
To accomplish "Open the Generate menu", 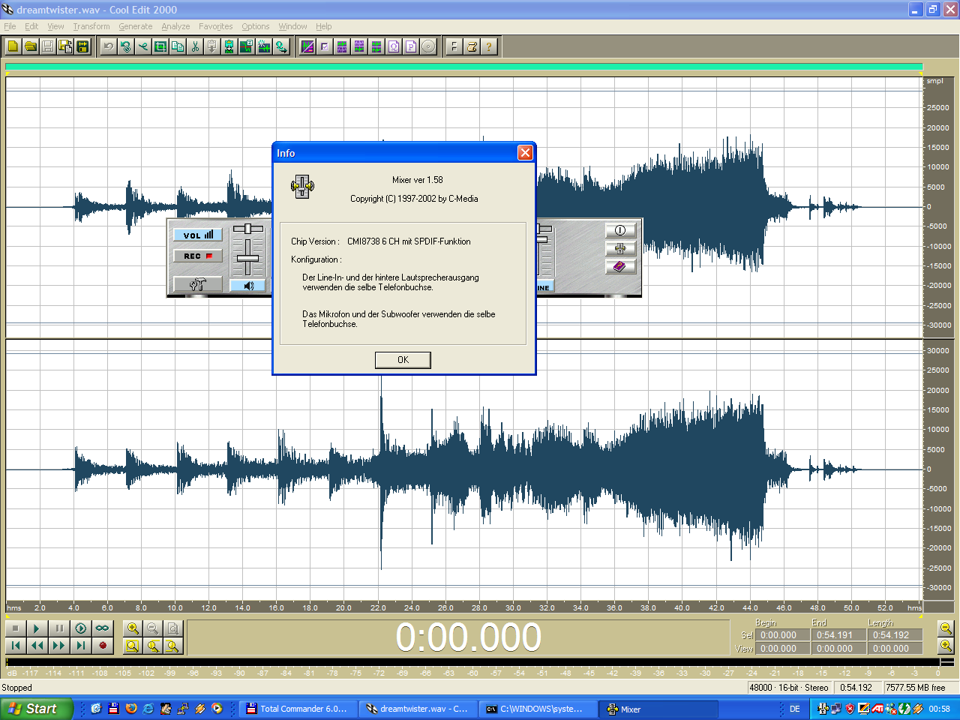I will (135, 26).
